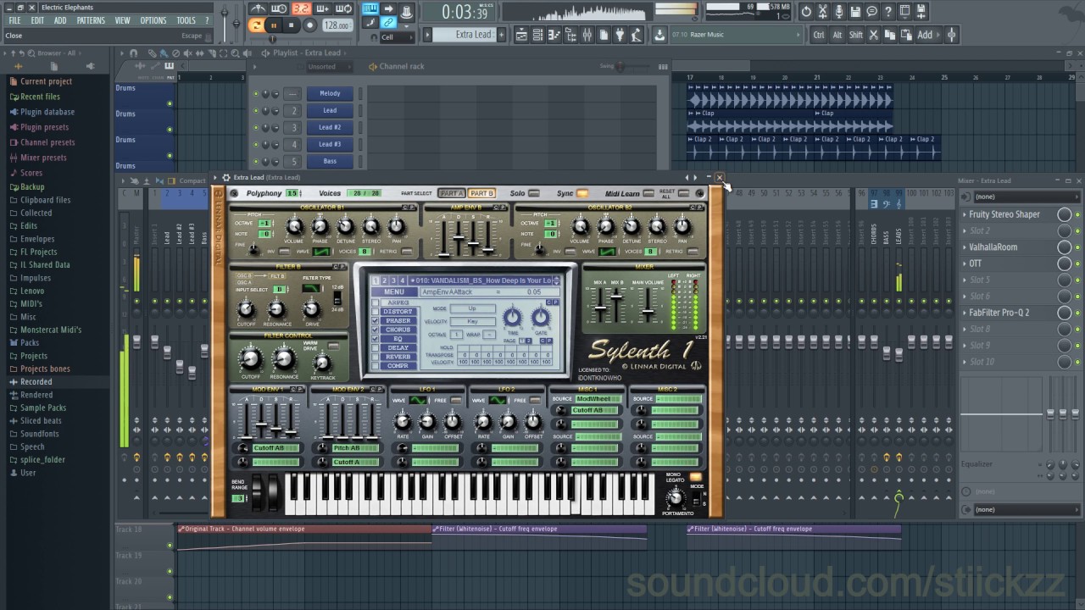Viewport: 1085px width, 610px height.
Task: Uncheck the CHORUS effect checkbox
Action: point(375,330)
